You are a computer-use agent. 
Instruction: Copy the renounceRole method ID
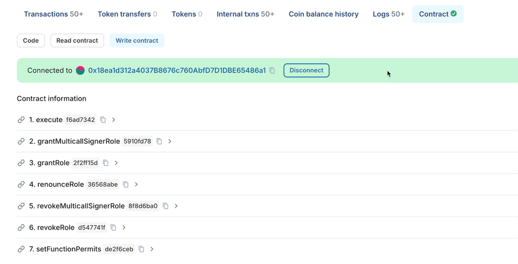click(126, 184)
